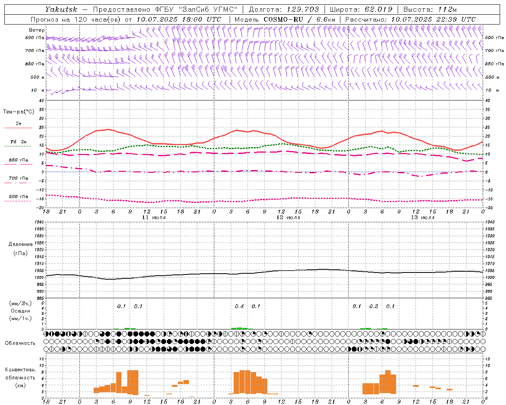Viewport: 506px width, 405px height.
Task: Click the 'Осадки' precipitation label
Action: coord(21,311)
